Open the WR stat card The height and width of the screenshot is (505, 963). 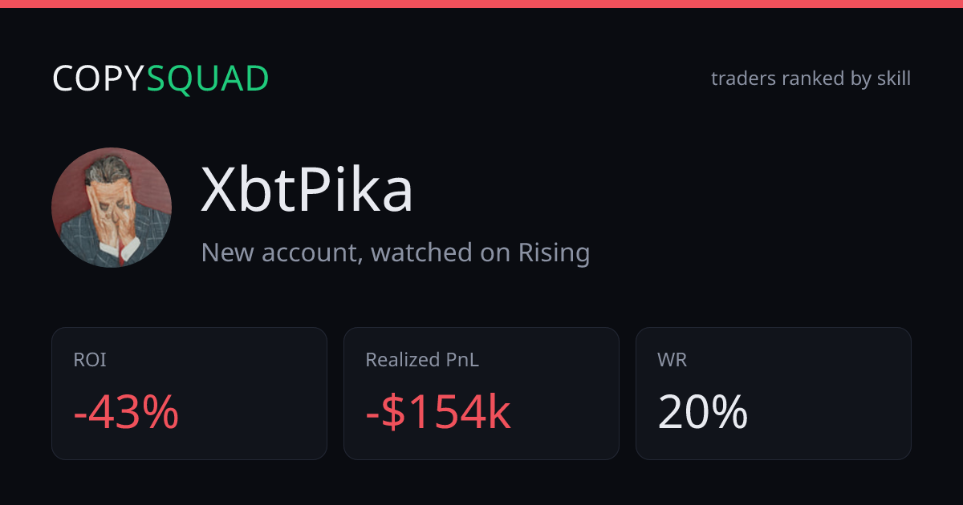tap(774, 394)
